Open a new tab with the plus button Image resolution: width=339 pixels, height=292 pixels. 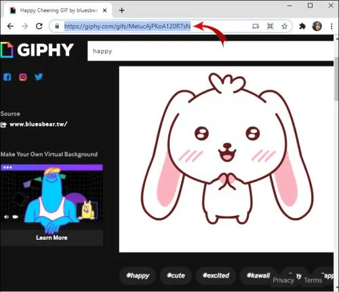pos(122,10)
